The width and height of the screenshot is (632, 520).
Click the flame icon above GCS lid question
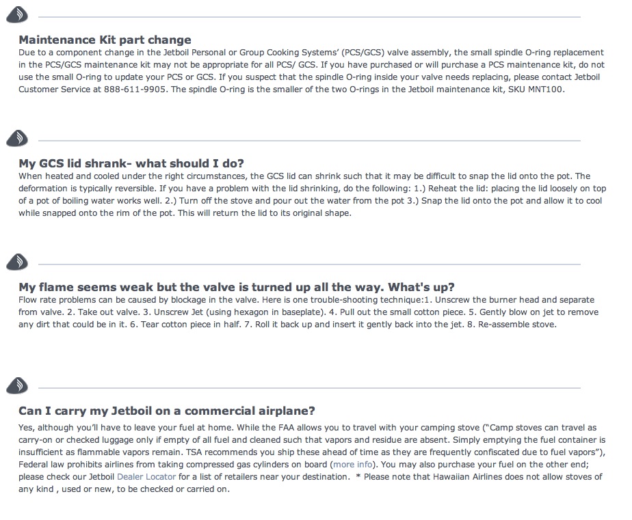pos(17,139)
